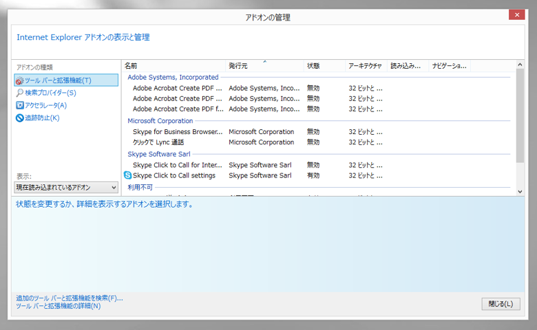Click the scroll up arrow of the add-on list
Viewport: 537px width, 330px height.
tap(520, 65)
